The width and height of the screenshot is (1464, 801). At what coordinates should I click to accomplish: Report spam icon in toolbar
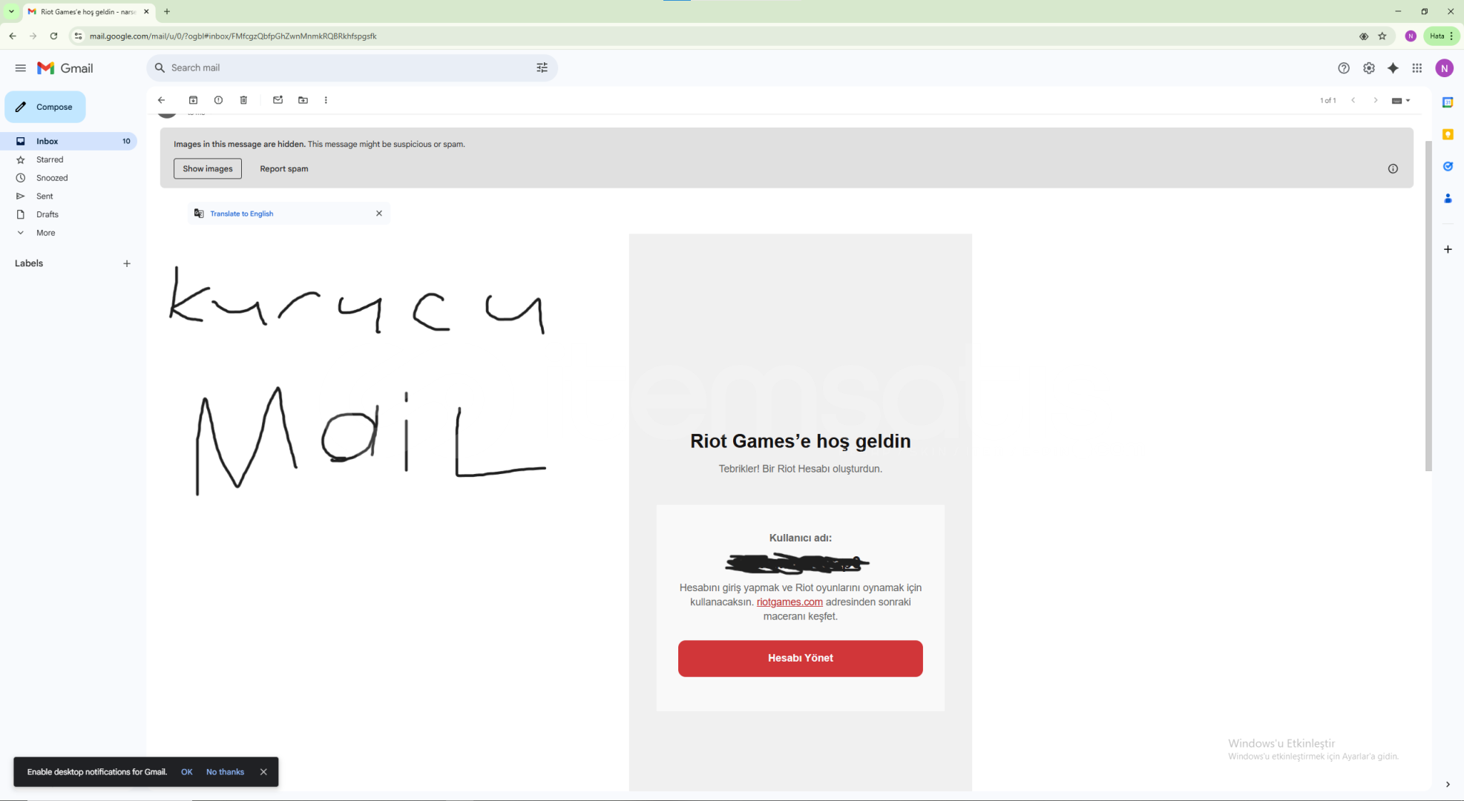[218, 100]
